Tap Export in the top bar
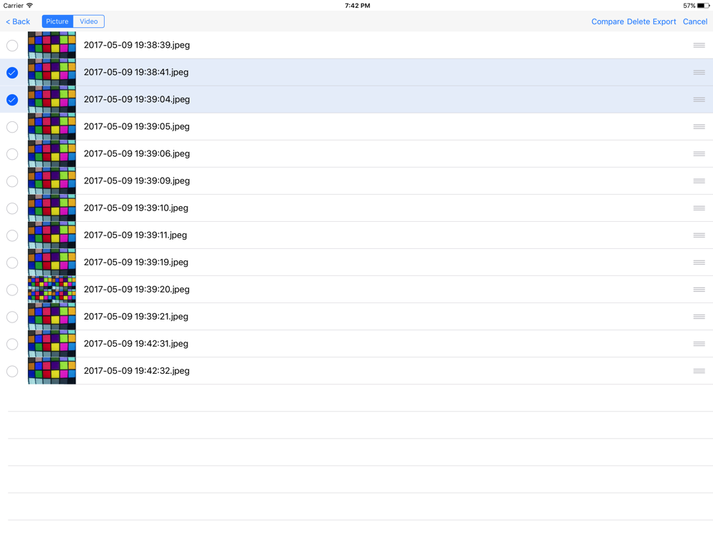 (x=665, y=21)
